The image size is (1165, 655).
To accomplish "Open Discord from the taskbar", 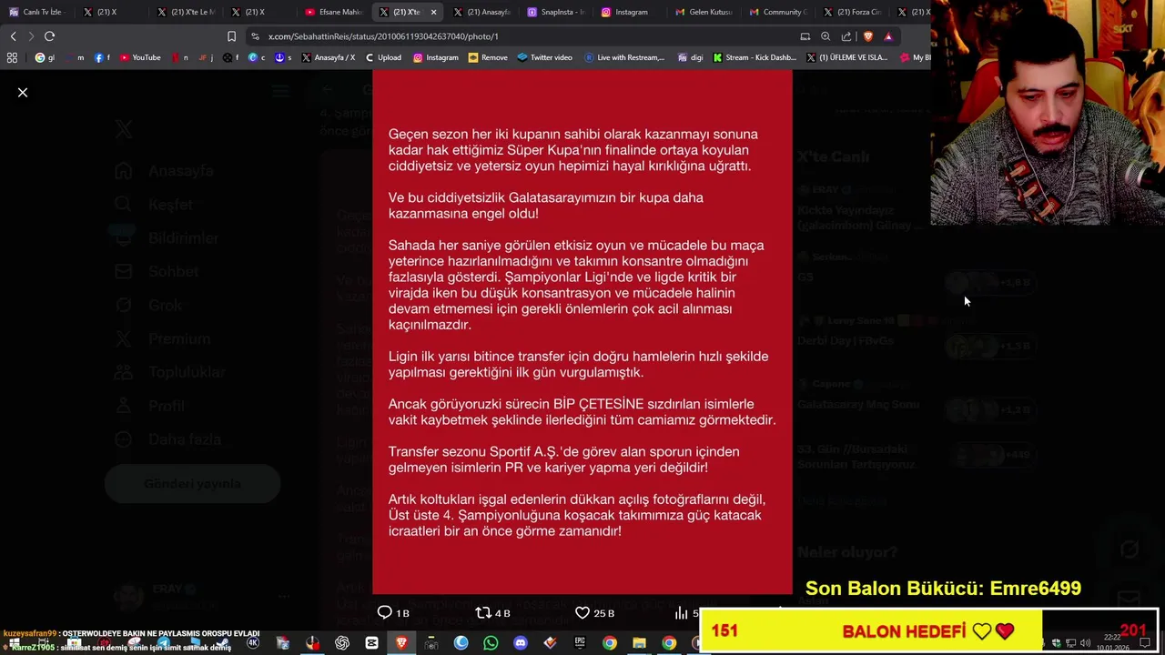I will coord(521,643).
